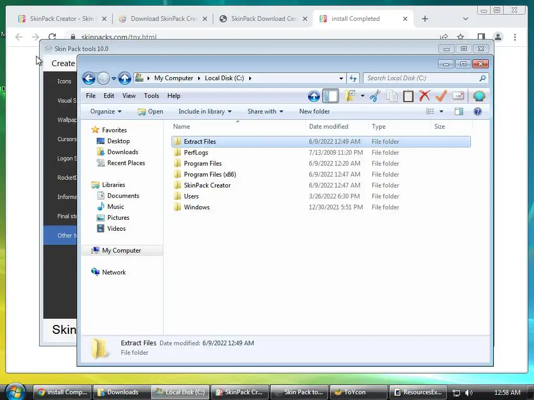Select Documents library in navigation pane
Image resolution: width=534 pixels, height=400 pixels.
pos(123,196)
